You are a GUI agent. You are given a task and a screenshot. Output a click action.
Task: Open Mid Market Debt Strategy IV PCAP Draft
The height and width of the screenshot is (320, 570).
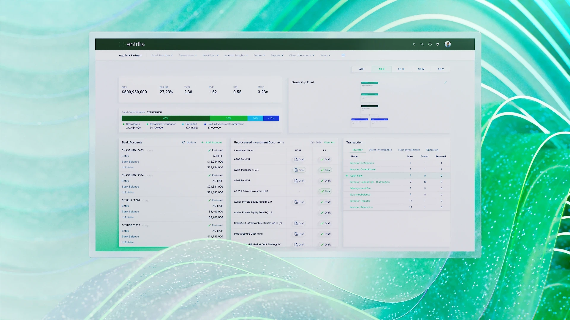pos(299,245)
